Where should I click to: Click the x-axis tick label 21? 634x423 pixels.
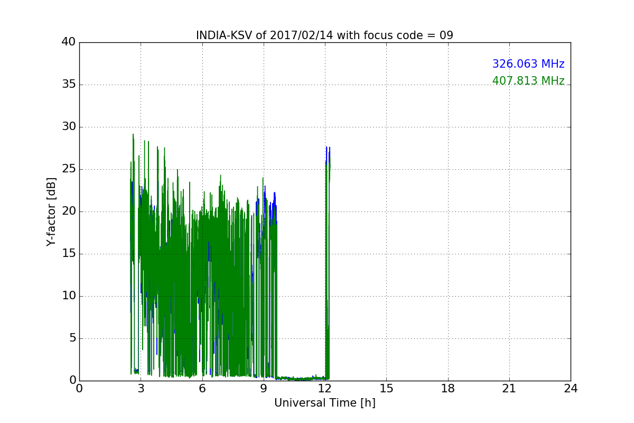(509, 389)
